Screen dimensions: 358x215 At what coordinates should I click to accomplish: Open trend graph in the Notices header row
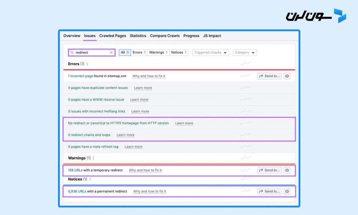pos(246,179)
